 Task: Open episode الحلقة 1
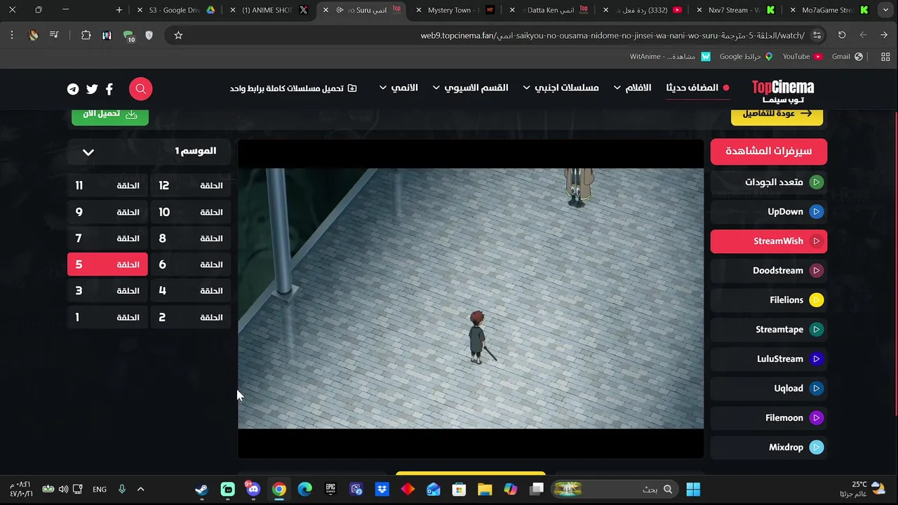[x=107, y=317]
